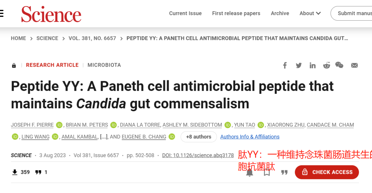Open the DOI 10.1126/science.abq3178 link
The width and height of the screenshot is (372, 193).
(x=198, y=155)
